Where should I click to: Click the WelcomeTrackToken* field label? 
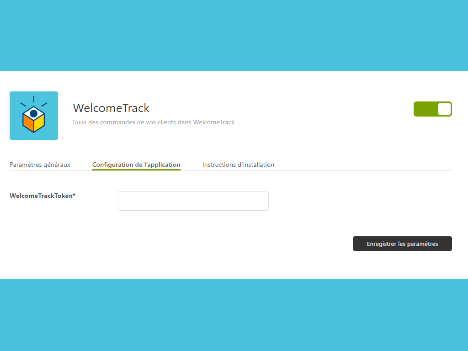(x=43, y=196)
